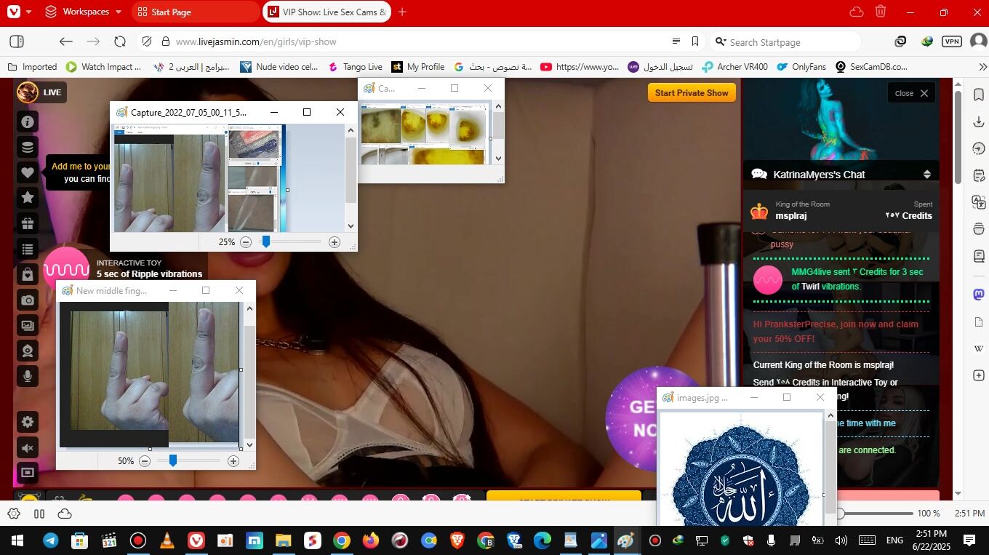The height and width of the screenshot is (555, 989).
Task: Click the Search Startpage input field
Action: 791,42
